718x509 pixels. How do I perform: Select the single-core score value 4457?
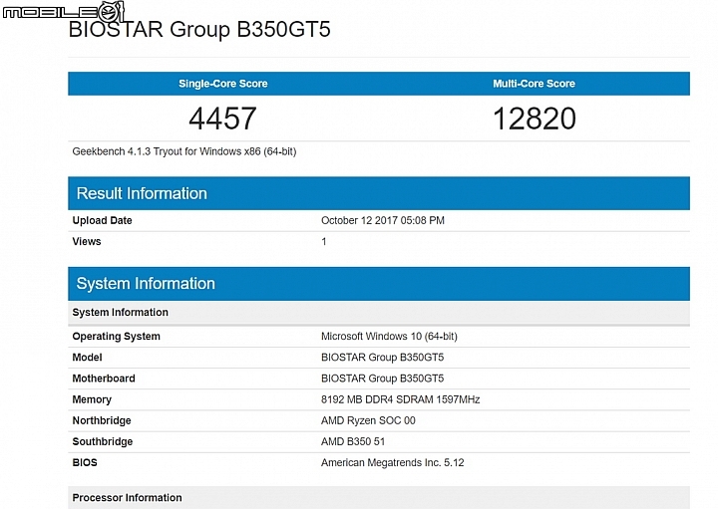pyautogui.click(x=222, y=119)
